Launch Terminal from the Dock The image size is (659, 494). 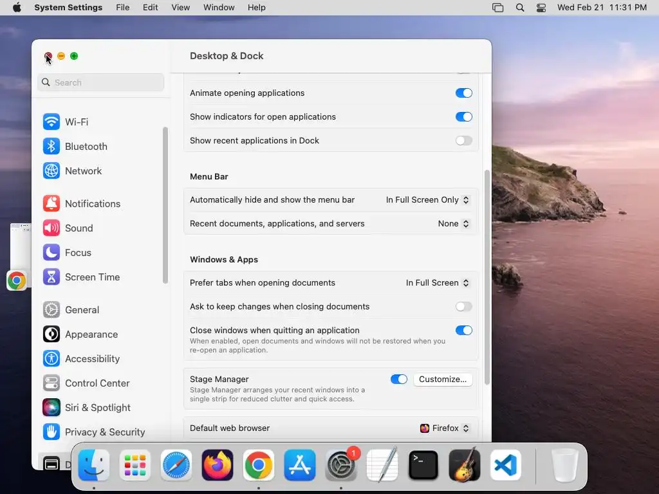423,465
